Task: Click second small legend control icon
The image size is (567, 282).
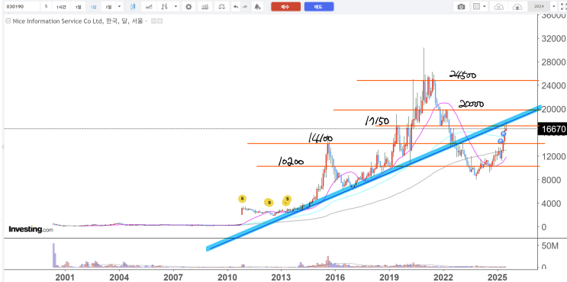Action: click(x=159, y=21)
